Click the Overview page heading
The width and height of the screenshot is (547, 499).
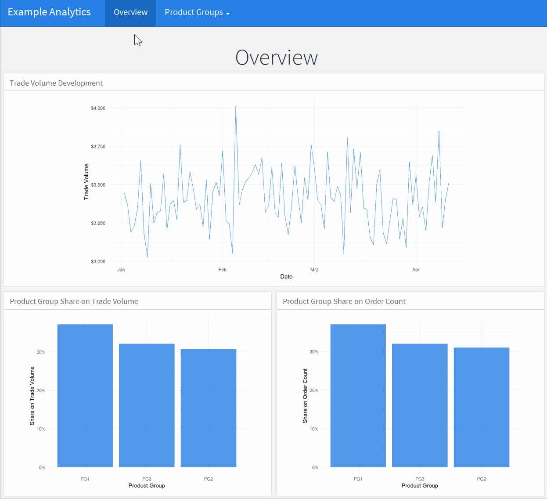(277, 57)
